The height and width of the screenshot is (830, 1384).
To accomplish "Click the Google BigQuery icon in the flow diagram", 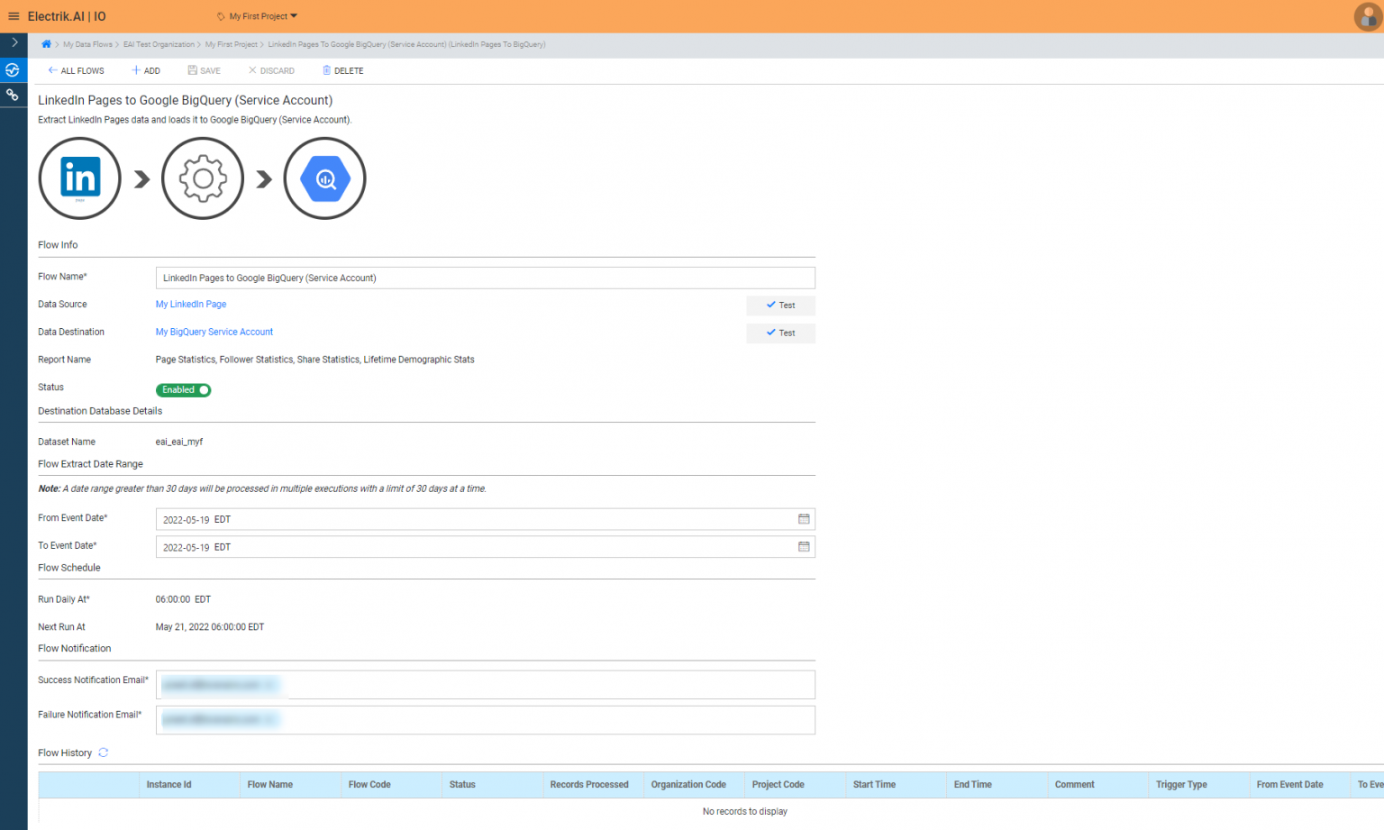I will tap(324, 178).
